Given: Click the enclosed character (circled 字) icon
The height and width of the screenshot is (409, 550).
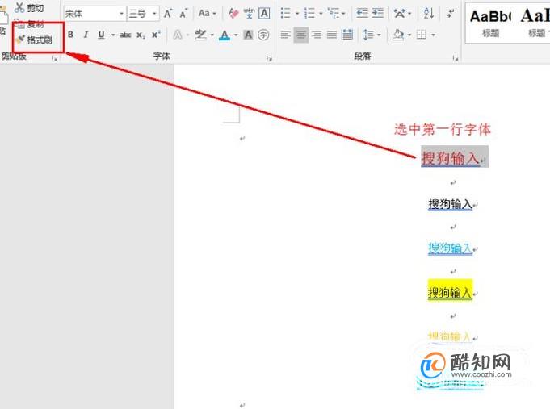Looking at the screenshot, I should point(263,35).
